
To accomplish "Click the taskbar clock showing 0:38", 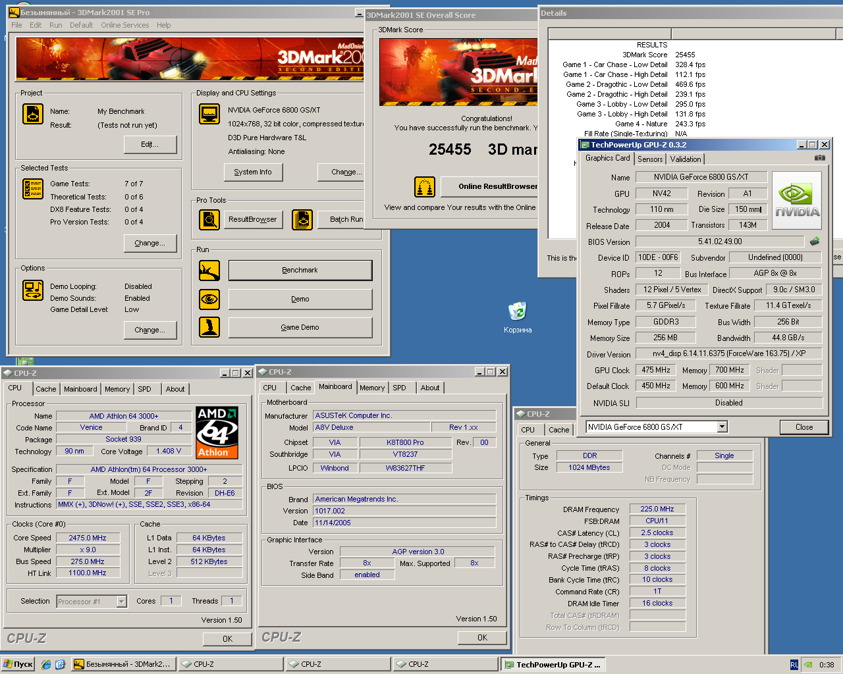I will (x=827, y=665).
